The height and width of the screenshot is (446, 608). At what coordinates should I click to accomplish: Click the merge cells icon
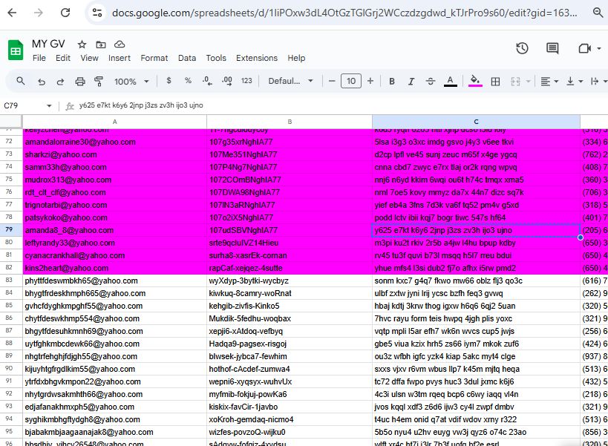(x=515, y=82)
